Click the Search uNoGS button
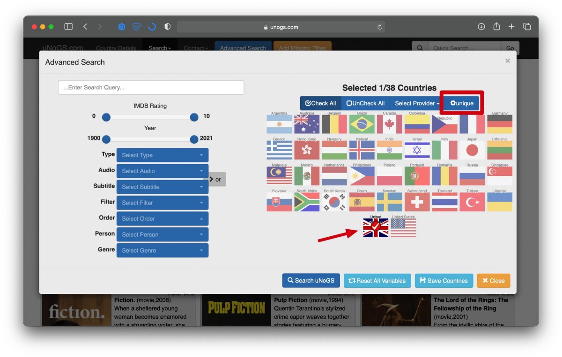 (x=311, y=281)
